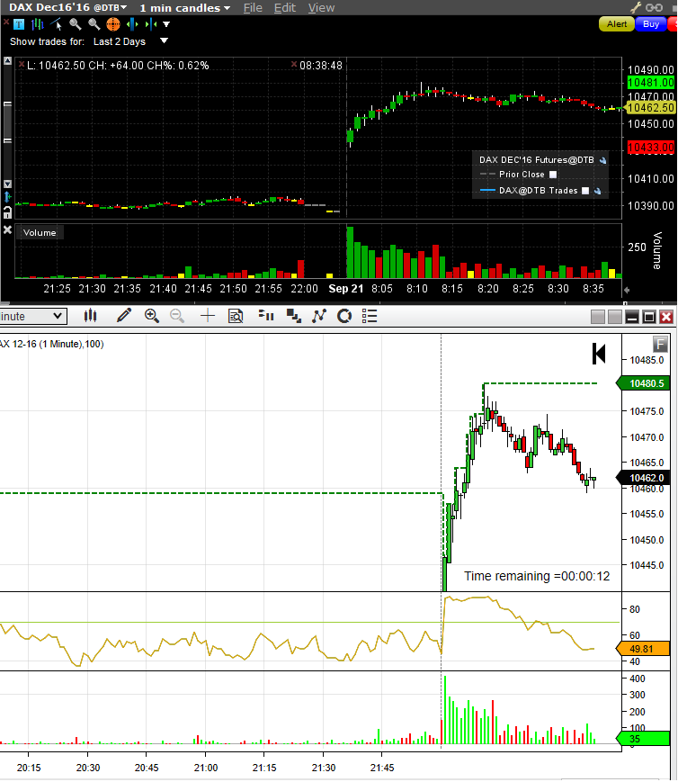Click the zigzag line drawing icon
This screenshot has width=678, height=782.
(x=319, y=316)
